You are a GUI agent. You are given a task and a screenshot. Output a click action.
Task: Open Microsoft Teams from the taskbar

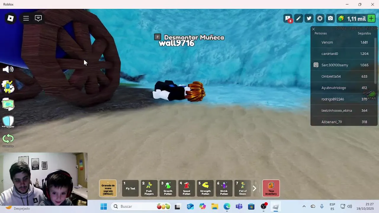point(239,206)
